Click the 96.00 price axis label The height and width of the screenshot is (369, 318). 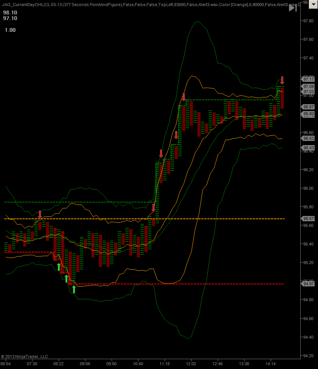coord(308,188)
